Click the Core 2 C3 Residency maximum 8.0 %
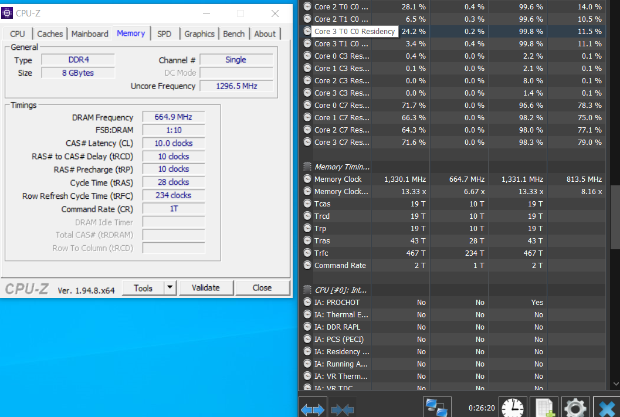Screen dimensions: 620x417 (x=533, y=80)
